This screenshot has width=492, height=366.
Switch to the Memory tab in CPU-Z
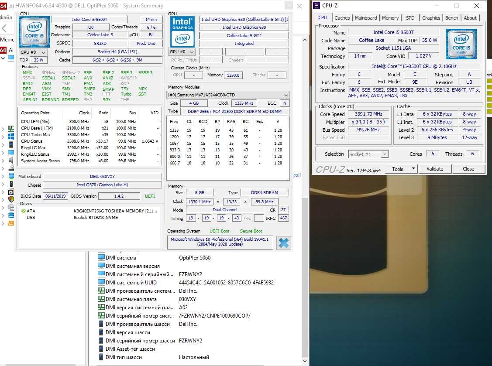click(x=390, y=18)
